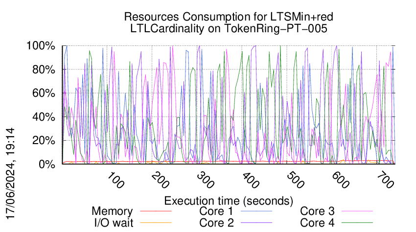Click the LTLCardinality on TokenRing-PT-005 subtitle
The width and height of the screenshot is (416, 232).
pyautogui.click(x=229, y=28)
